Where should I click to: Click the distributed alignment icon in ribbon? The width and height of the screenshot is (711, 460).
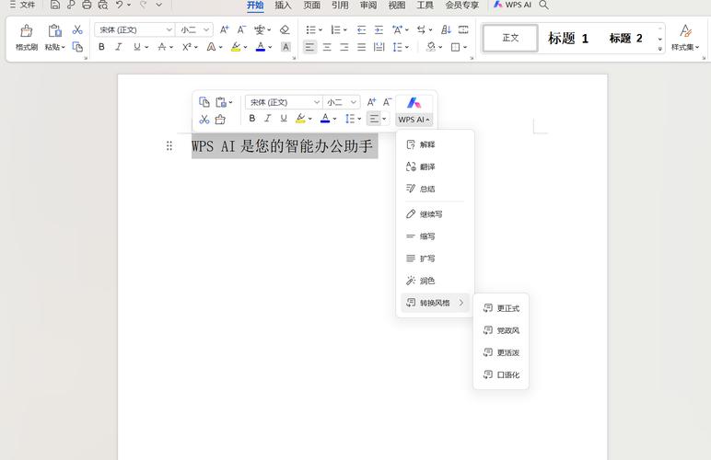(x=379, y=47)
